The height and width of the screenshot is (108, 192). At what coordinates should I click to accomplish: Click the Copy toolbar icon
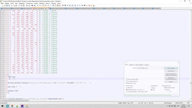click(21, 5)
